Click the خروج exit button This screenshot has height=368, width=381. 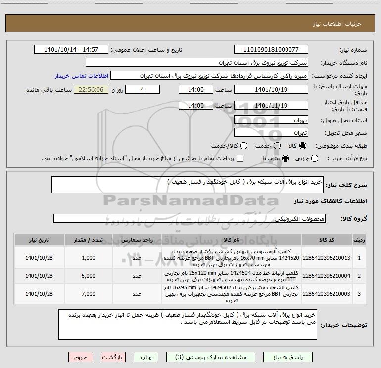point(81,357)
